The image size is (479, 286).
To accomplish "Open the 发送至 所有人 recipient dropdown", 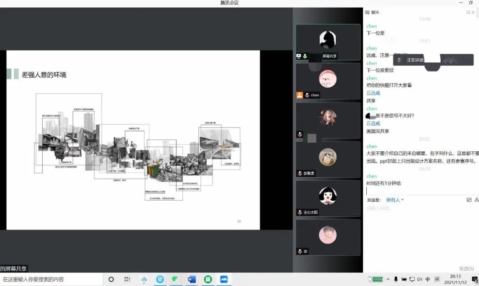I will [x=395, y=200].
